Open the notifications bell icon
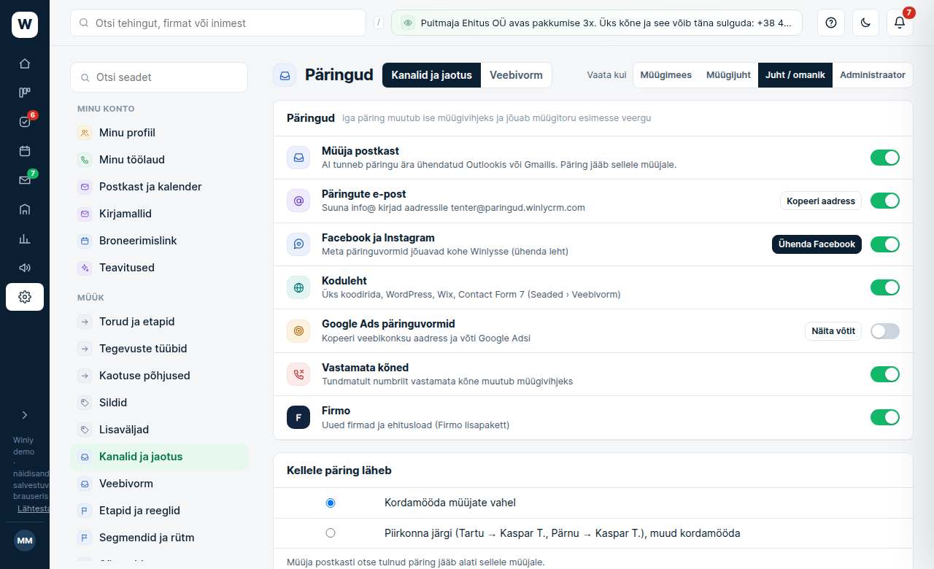The height and width of the screenshot is (569, 934). click(x=900, y=23)
